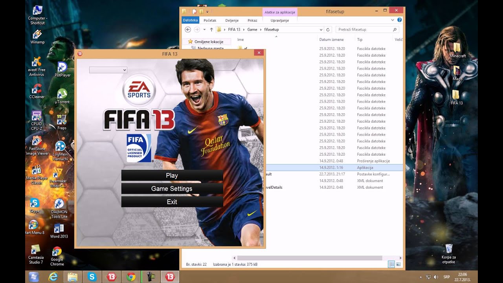
Task: Click the Pretraži fifasetup search box
Action: 363,29
